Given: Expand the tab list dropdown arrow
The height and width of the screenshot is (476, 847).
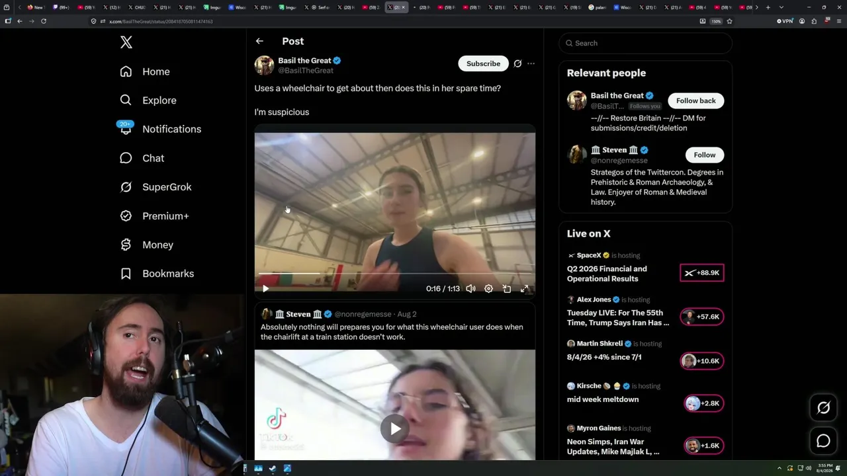Looking at the screenshot, I should [x=781, y=7].
